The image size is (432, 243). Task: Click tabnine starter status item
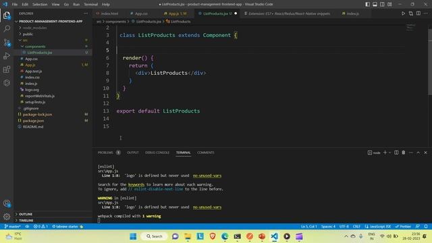[x=67, y=227]
